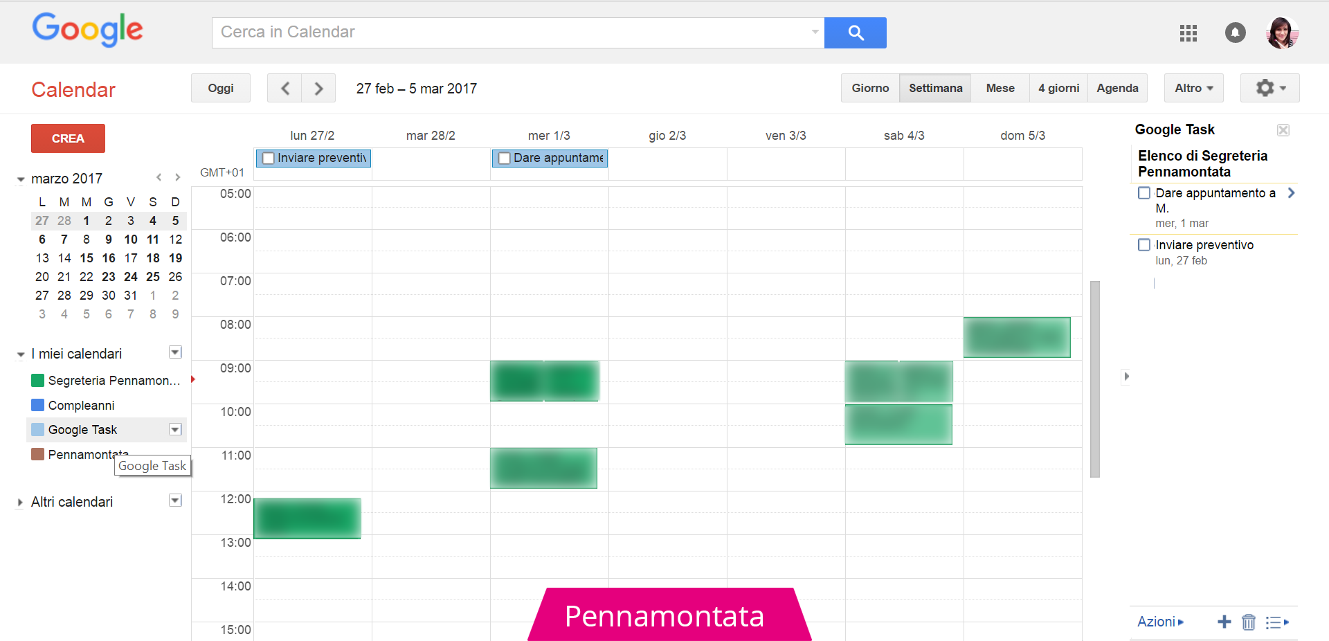Click the red CREA button

tap(68, 138)
